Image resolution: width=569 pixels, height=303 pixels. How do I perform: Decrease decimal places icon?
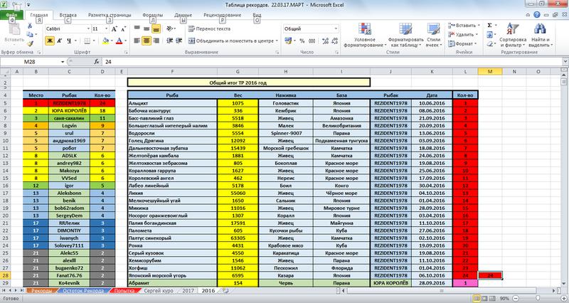(334, 41)
